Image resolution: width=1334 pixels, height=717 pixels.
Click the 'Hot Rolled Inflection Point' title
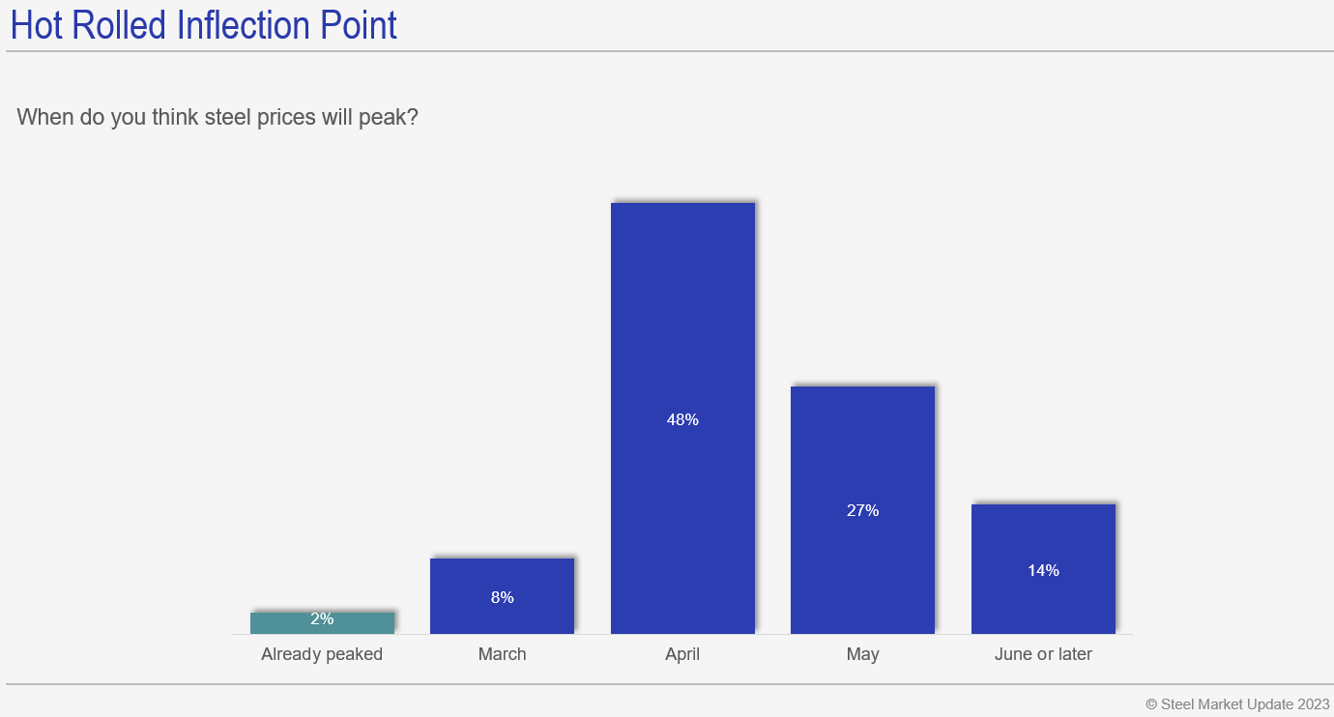tap(204, 25)
